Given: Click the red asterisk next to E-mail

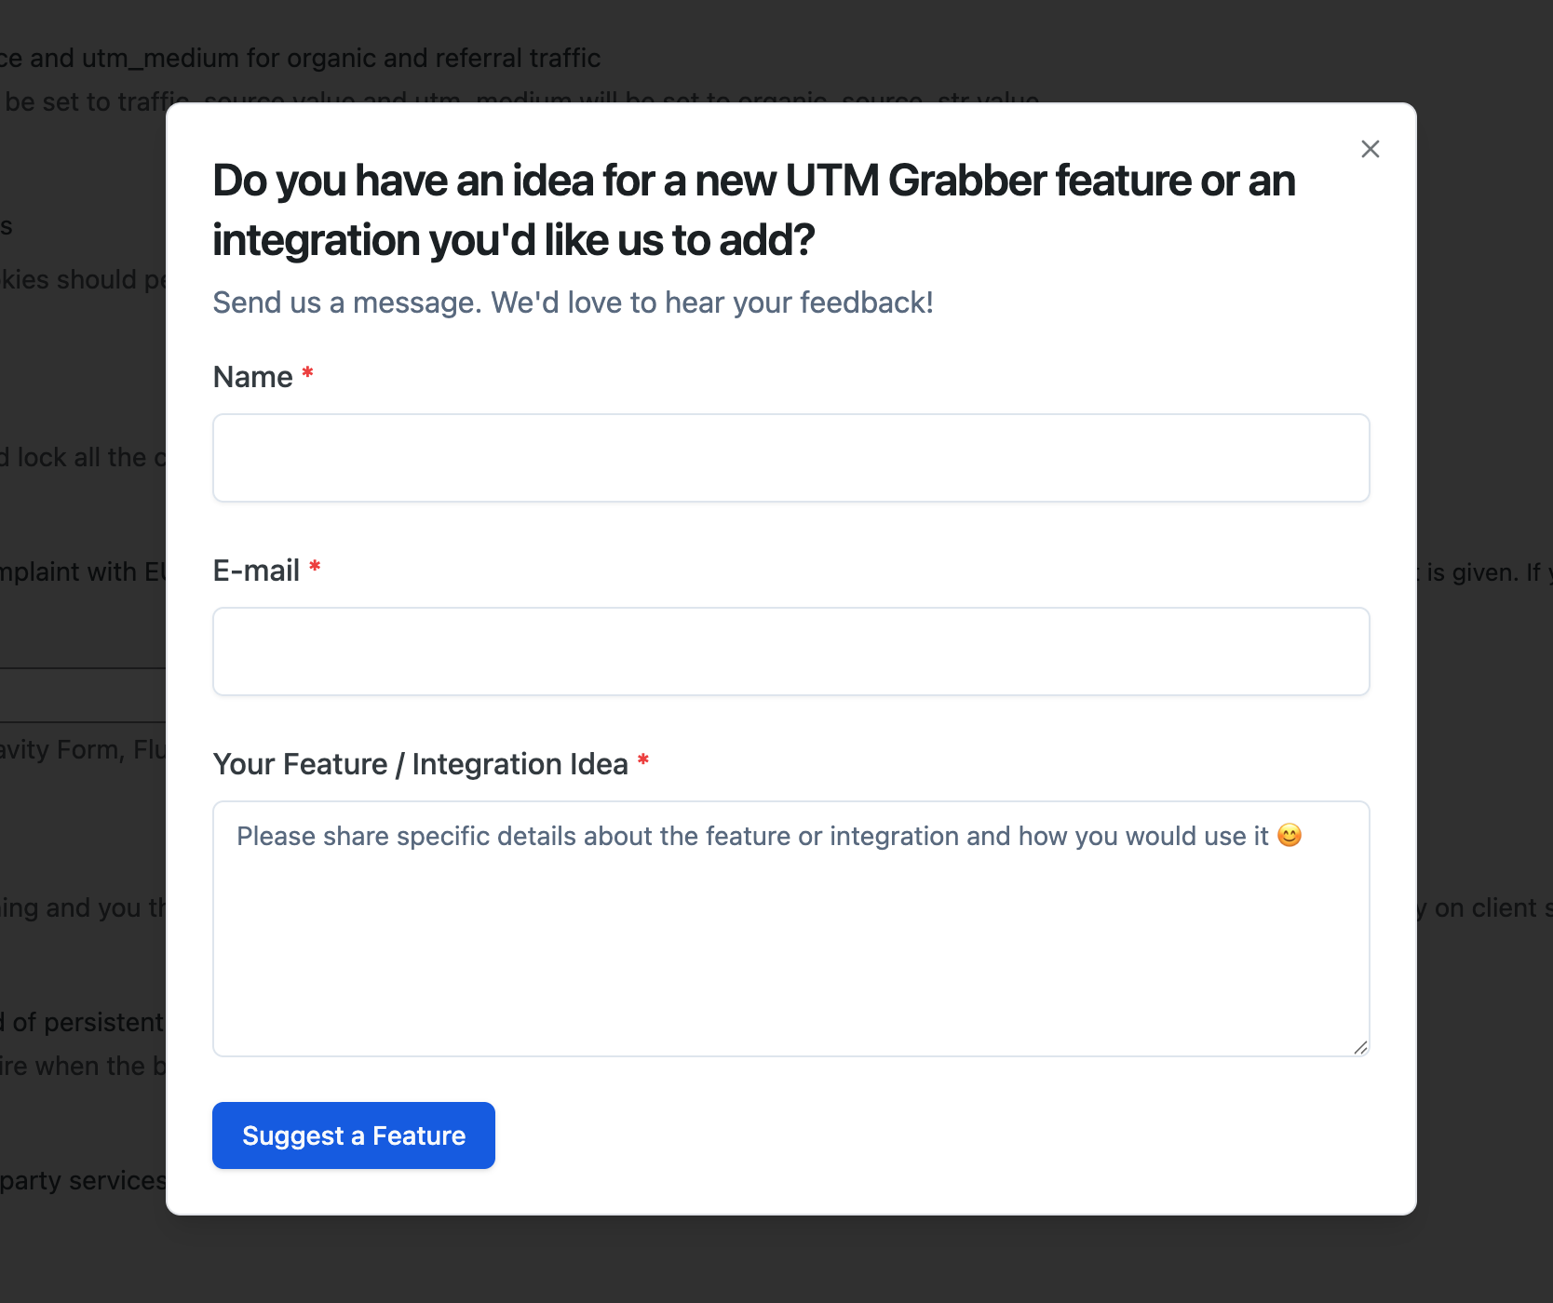Looking at the screenshot, I should (x=315, y=566).
